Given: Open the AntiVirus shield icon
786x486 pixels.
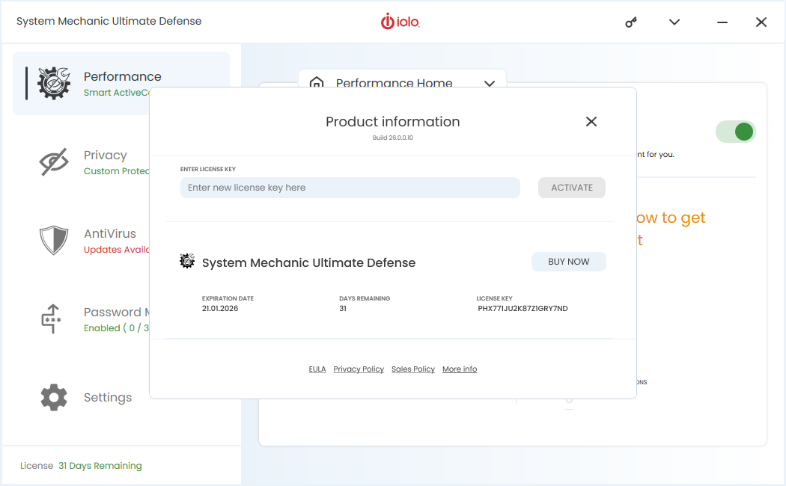Looking at the screenshot, I should 54,240.
